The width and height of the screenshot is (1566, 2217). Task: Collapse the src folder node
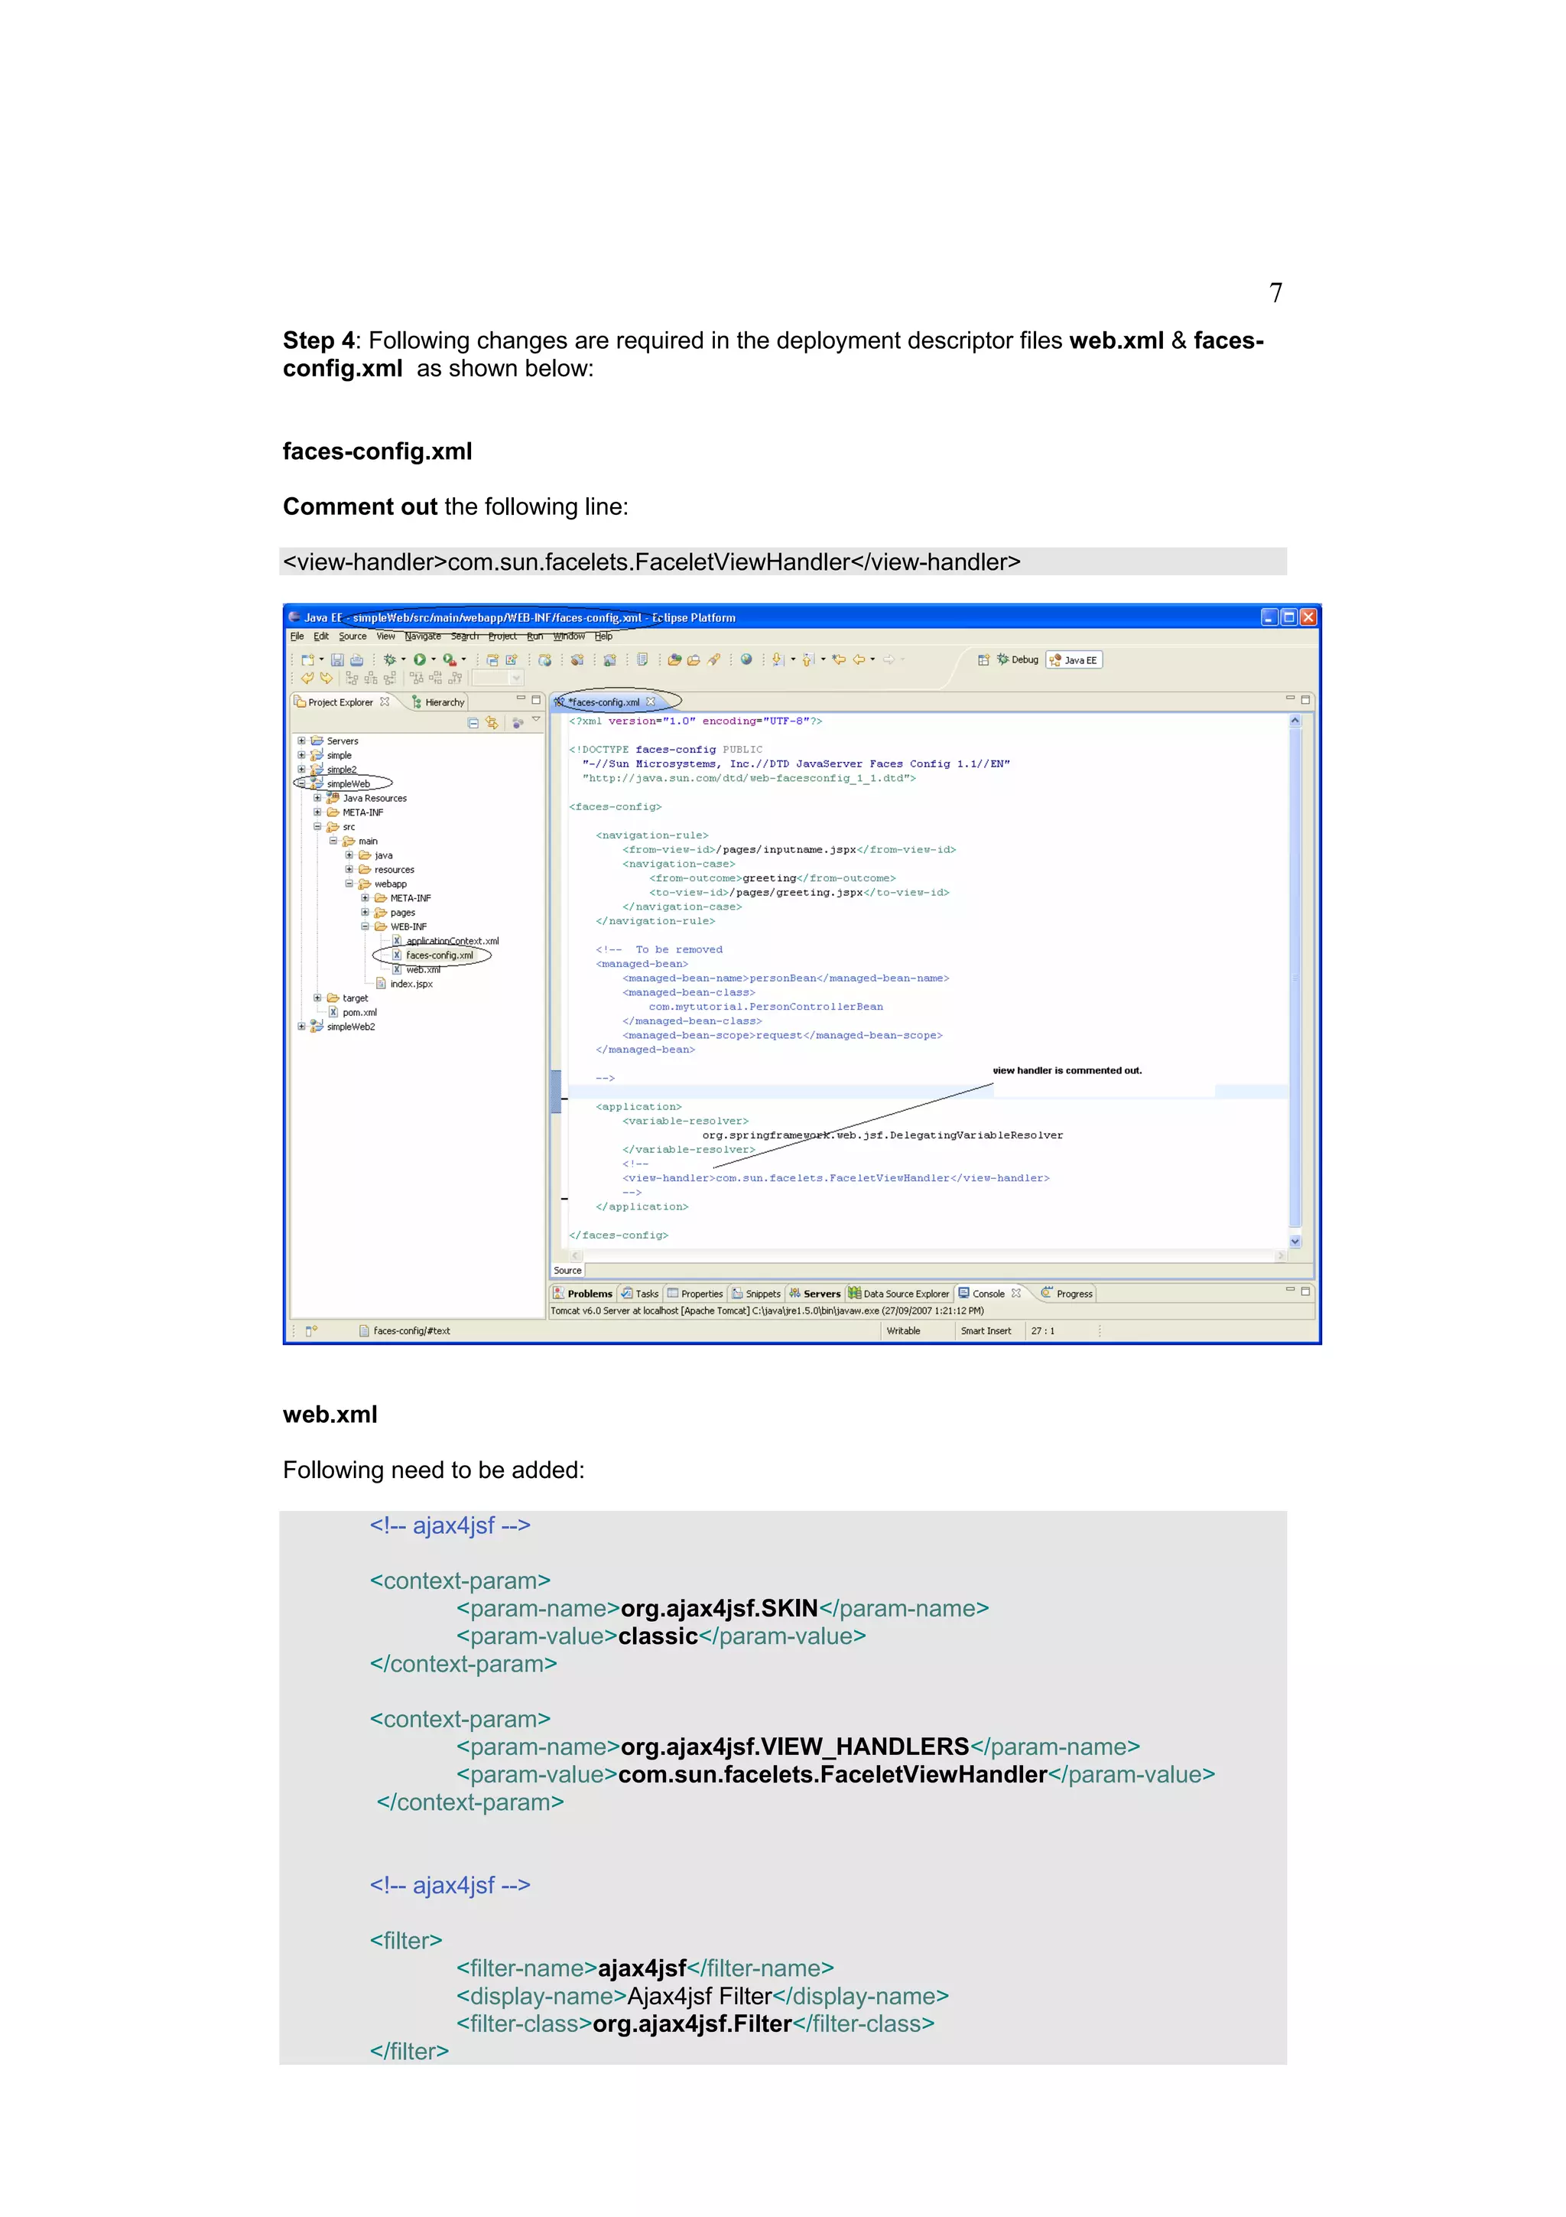pos(317,828)
